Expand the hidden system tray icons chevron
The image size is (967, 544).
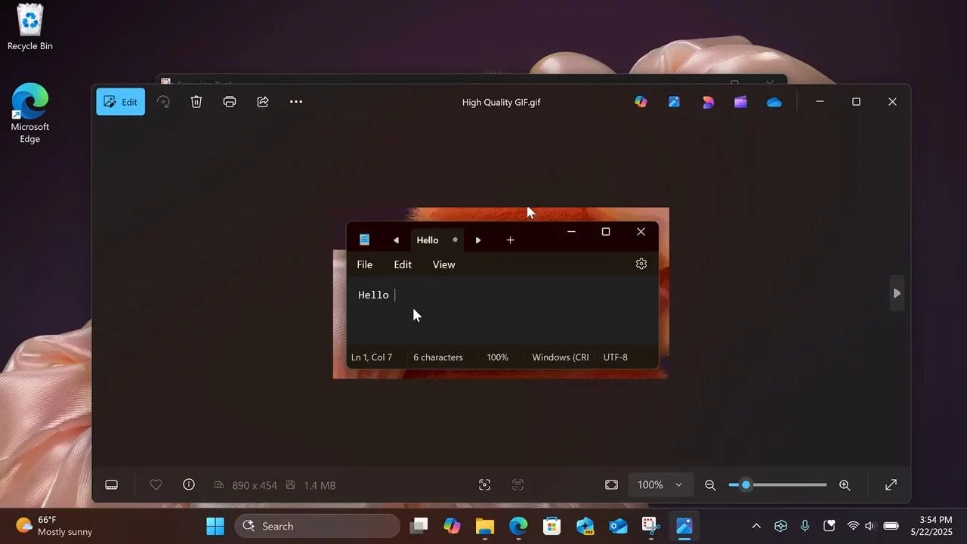(x=756, y=526)
